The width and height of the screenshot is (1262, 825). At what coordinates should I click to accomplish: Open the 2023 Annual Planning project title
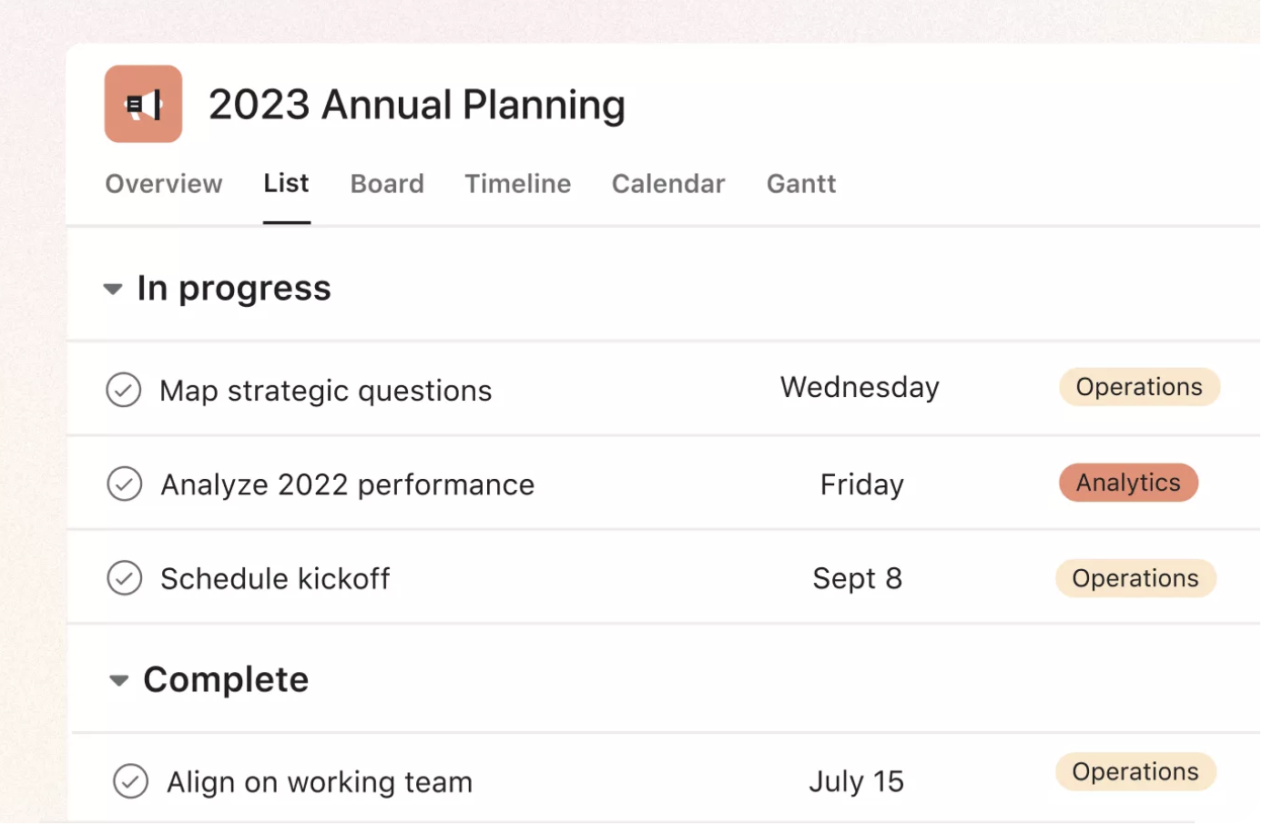click(x=417, y=105)
